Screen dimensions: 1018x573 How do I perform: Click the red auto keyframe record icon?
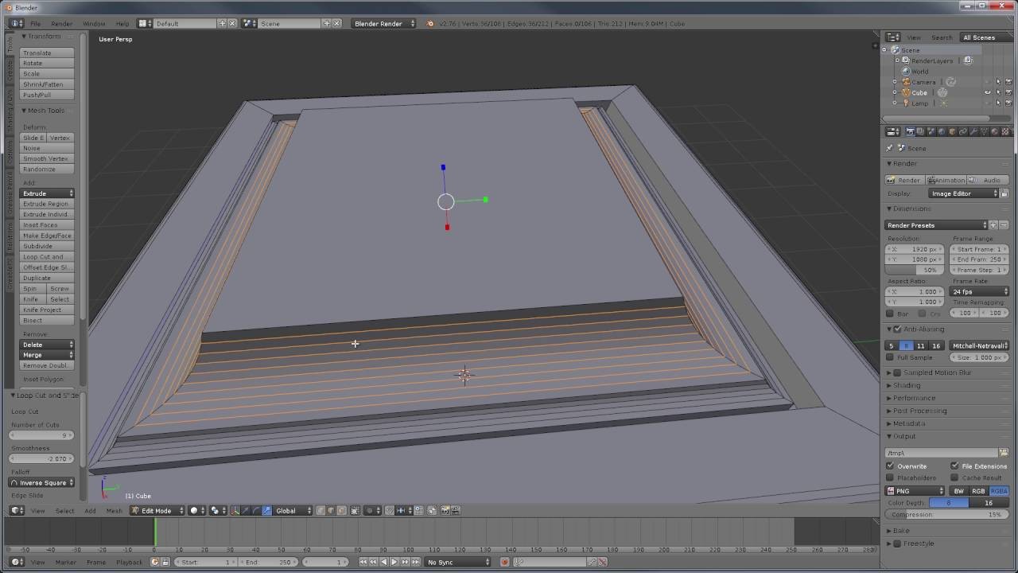504,562
